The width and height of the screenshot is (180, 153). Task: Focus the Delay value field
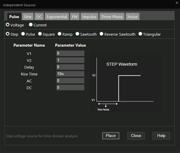coord(70,67)
